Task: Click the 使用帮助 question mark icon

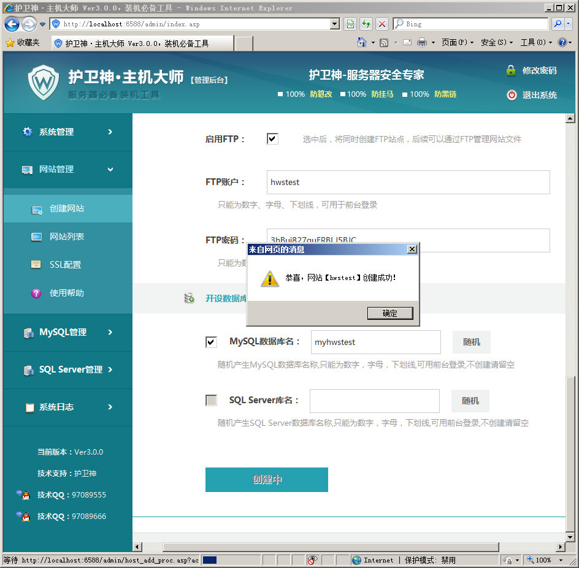Action: [x=36, y=293]
